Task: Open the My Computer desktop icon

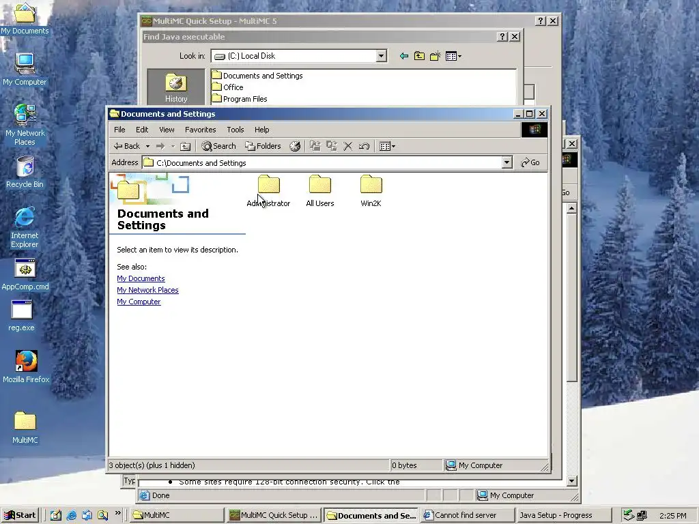Action: pyautogui.click(x=25, y=70)
